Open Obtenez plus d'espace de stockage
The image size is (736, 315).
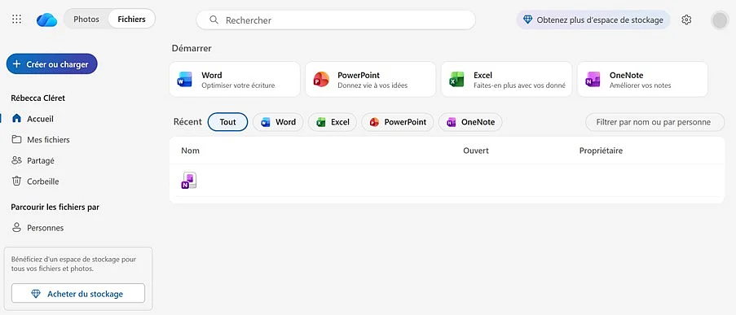coord(593,20)
